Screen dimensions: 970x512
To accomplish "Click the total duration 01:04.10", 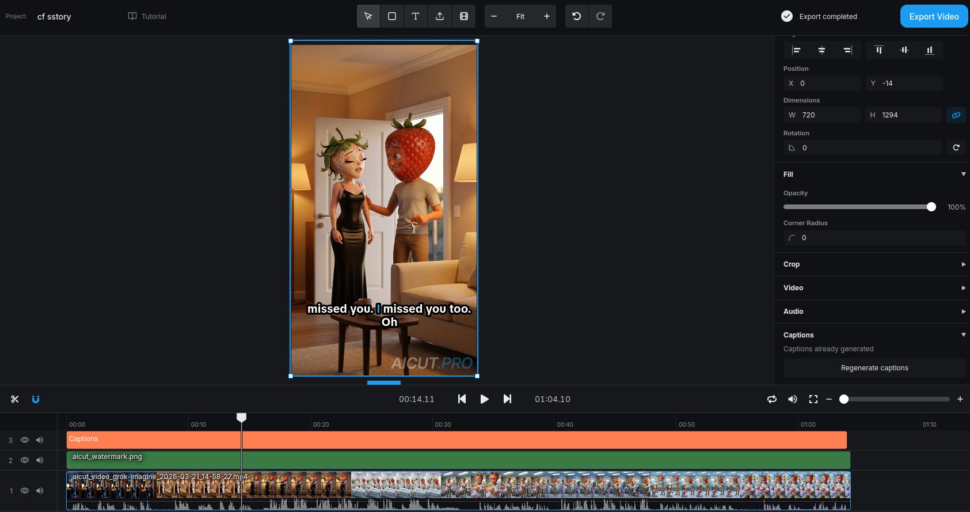I will (x=553, y=399).
